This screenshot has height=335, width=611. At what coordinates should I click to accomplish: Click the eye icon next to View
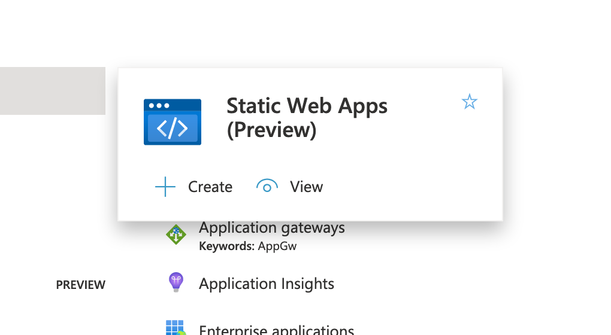(267, 186)
